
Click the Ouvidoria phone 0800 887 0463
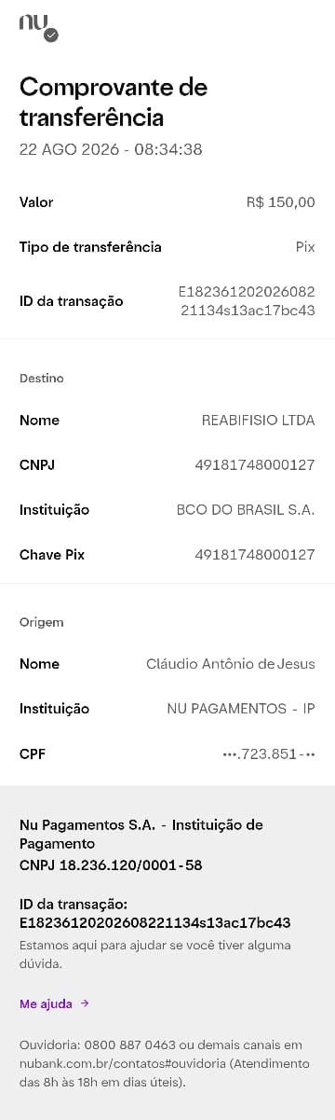click(129, 1044)
